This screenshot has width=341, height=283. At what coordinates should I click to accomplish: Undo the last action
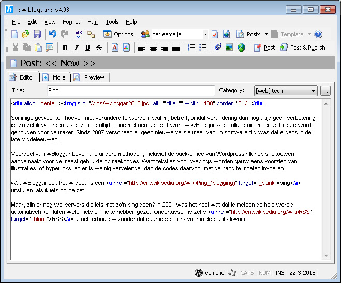(x=52, y=34)
